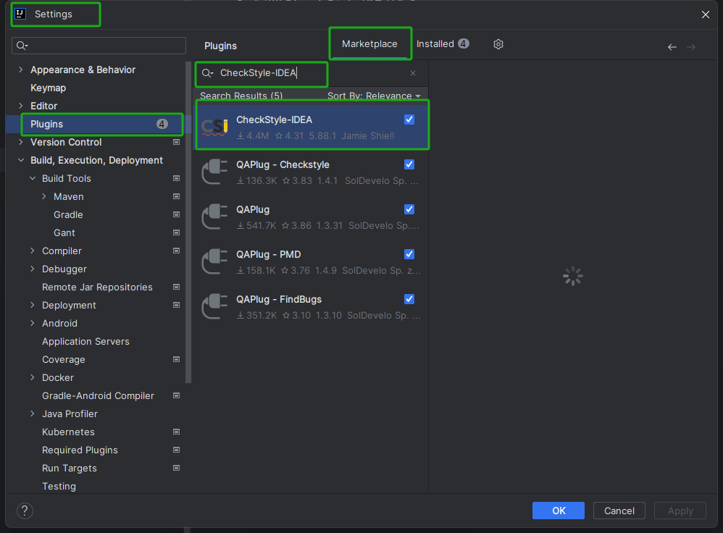Toggle the QAPlug - Checkstyle checkbox
The height and width of the screenshot is (533, 723).
[x=409, y=164]
